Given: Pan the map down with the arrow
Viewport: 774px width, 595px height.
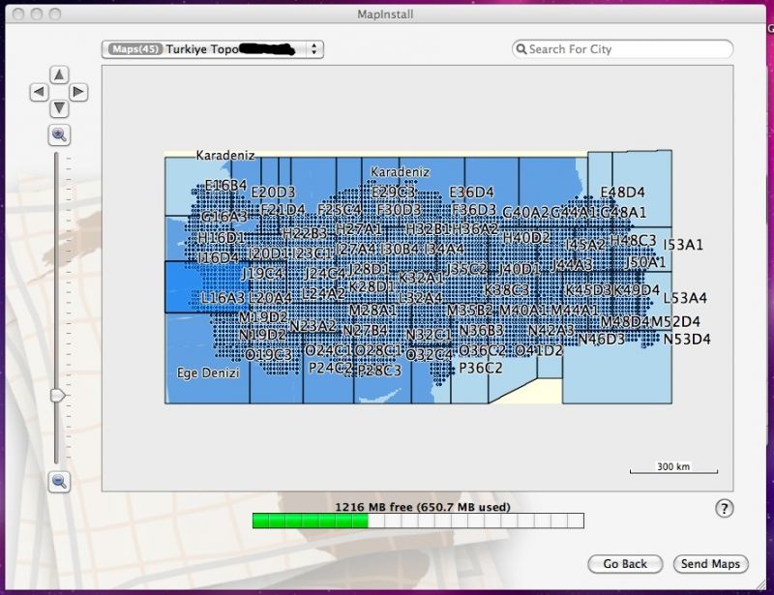Looking at the screenshot, I should click(59, 108).
